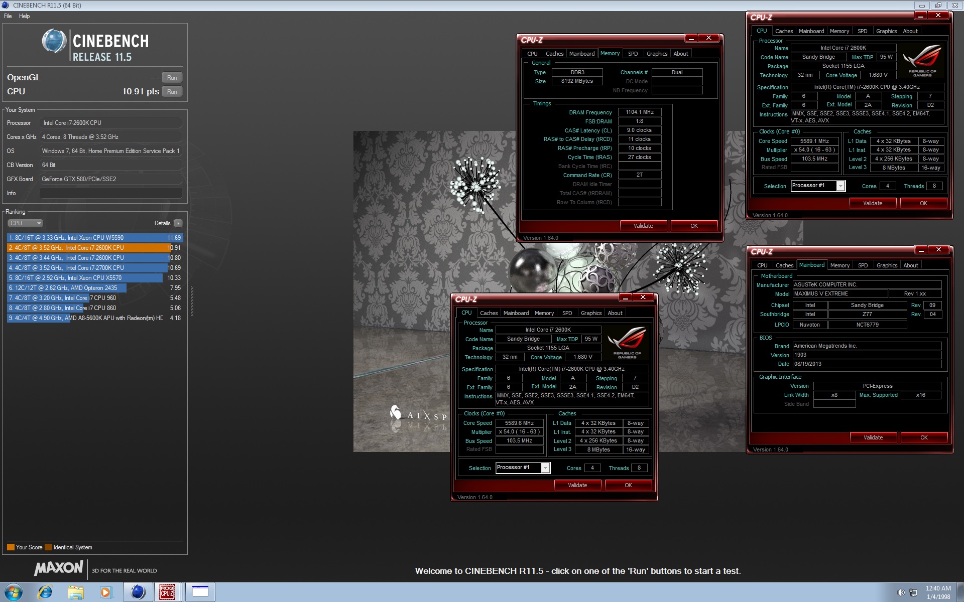Click Validate in Mainboard CPU-Z window
The height and width of the screenshot is (602, 964).
pos(873,437)
